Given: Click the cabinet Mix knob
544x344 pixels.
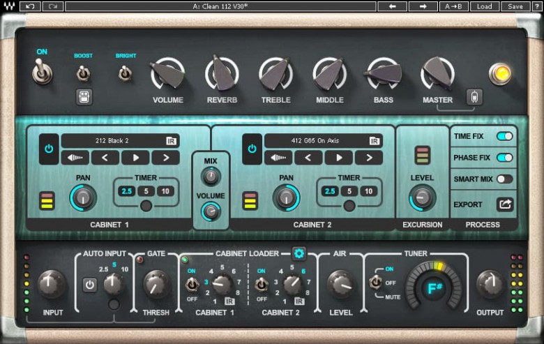Looking at the screenshot, I should tap(211, 176).
